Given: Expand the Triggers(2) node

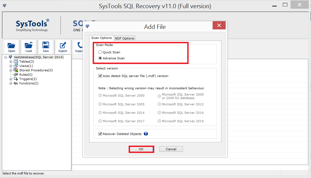Looking at the screenshot, I should coord(11,79).
